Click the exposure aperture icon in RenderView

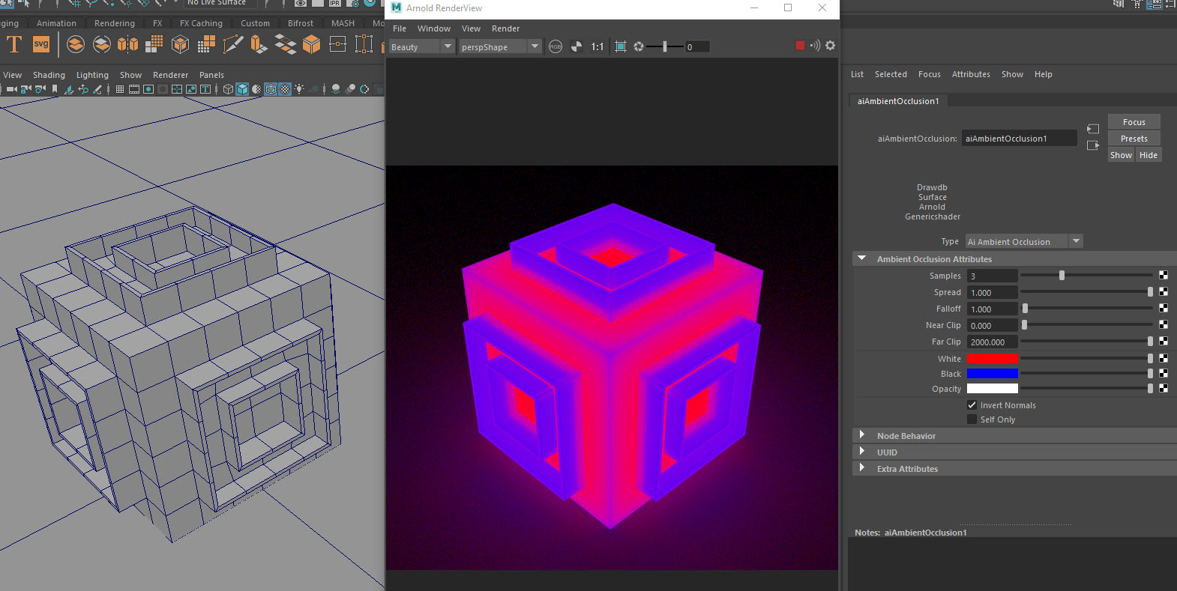639,46
